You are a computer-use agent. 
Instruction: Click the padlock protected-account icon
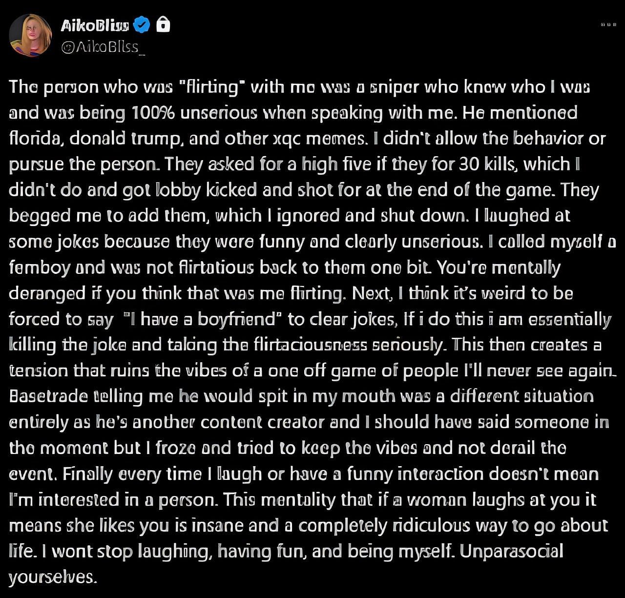[x=163, y=24]
